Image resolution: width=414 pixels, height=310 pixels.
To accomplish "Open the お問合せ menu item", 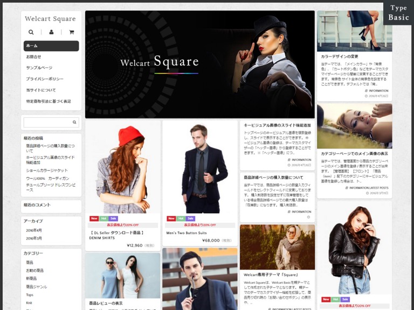I will point(33,57).
